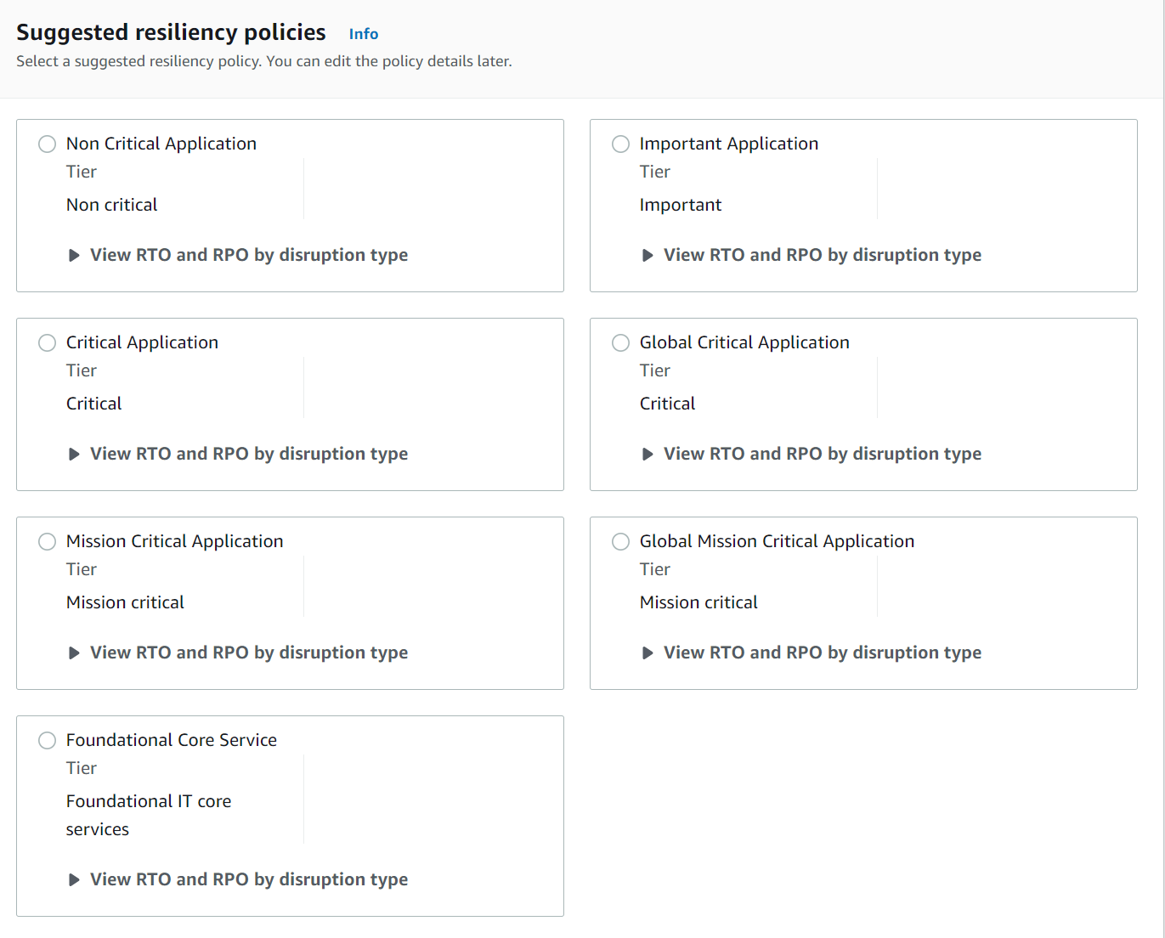Select the Foundational Core Service radio button
This screenshot has width=1165, height=938.
pos(47,740)
